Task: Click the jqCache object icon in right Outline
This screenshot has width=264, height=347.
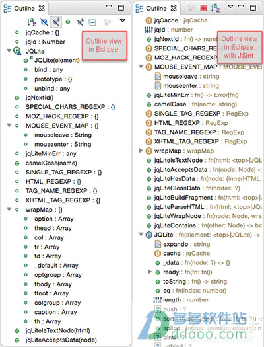Action: (x=149, y=20)
